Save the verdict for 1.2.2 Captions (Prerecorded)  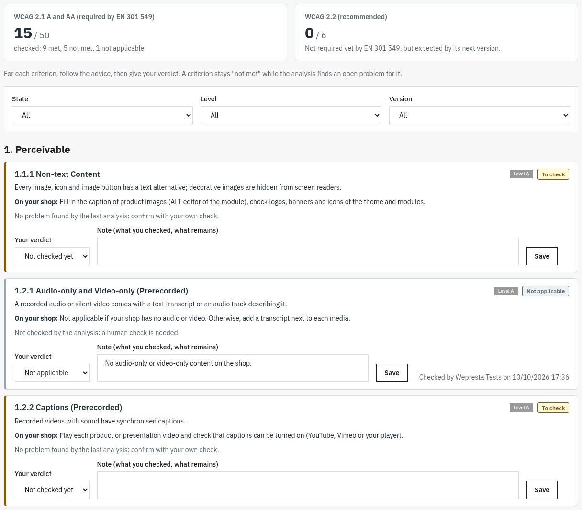(x=542, y=490)
